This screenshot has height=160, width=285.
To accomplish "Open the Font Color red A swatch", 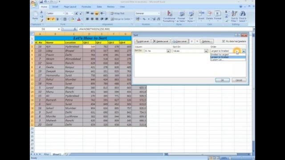I will coord(79,19).
